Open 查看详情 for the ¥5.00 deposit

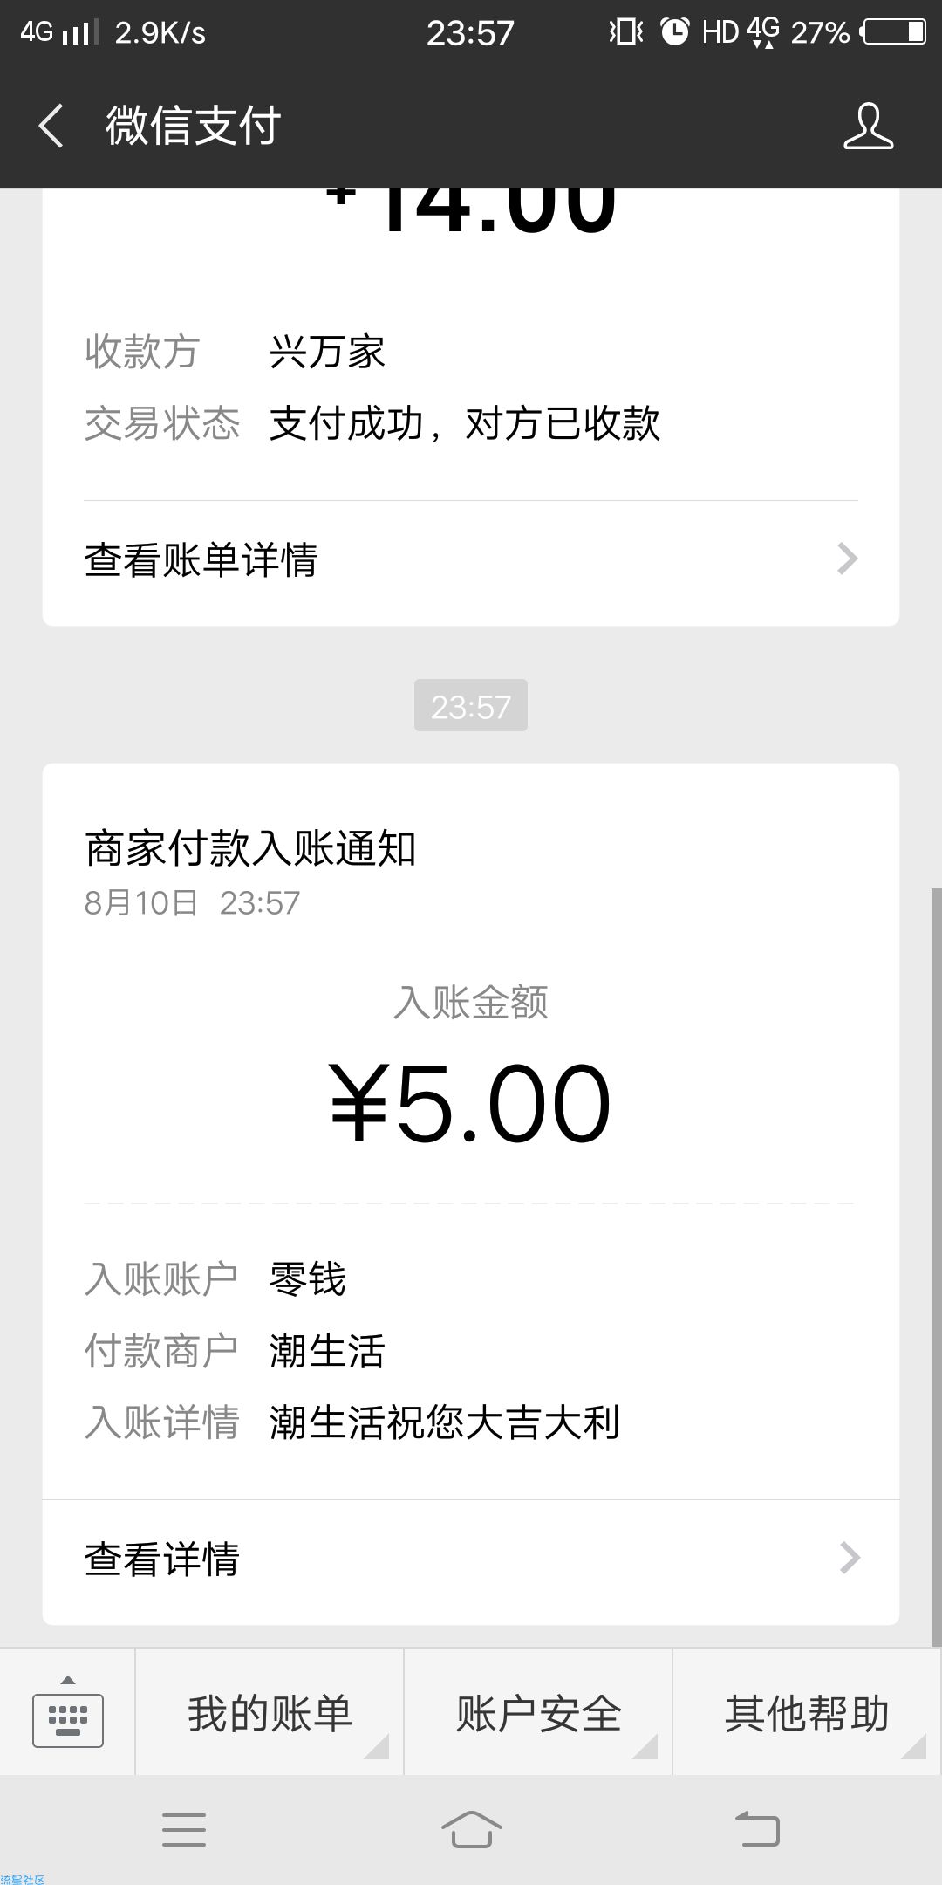pyautogui.click(x=471, y=1559)
